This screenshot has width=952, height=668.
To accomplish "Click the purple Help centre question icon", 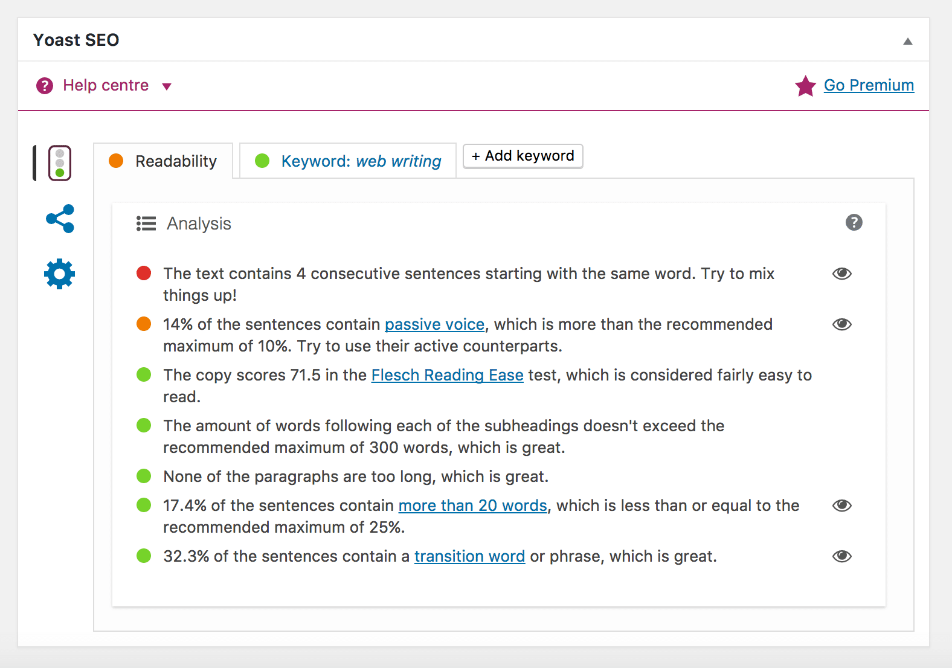I will (x=45, y=86).
